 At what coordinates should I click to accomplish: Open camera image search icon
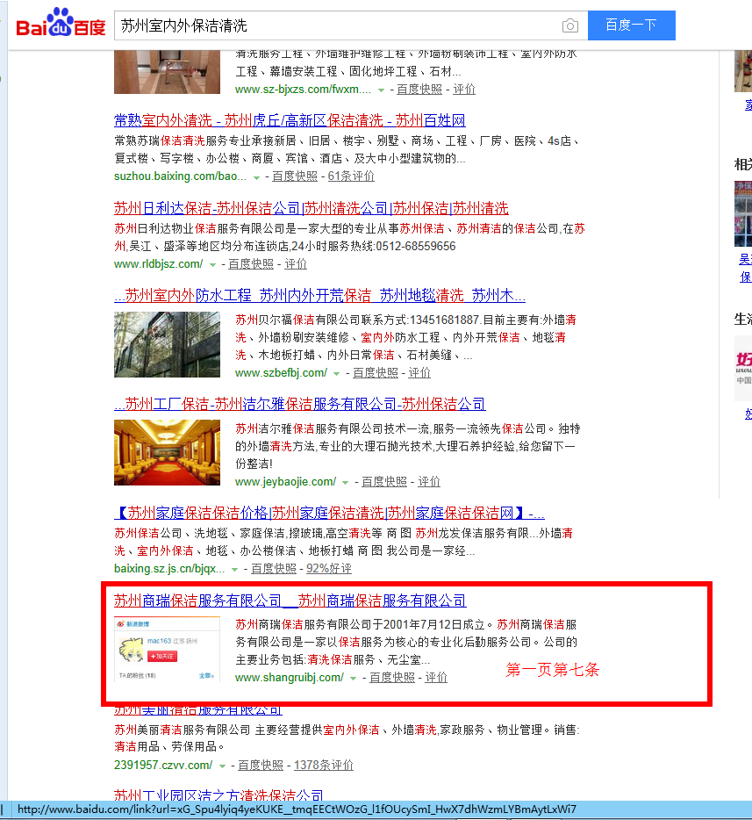(x=570, y=25)
